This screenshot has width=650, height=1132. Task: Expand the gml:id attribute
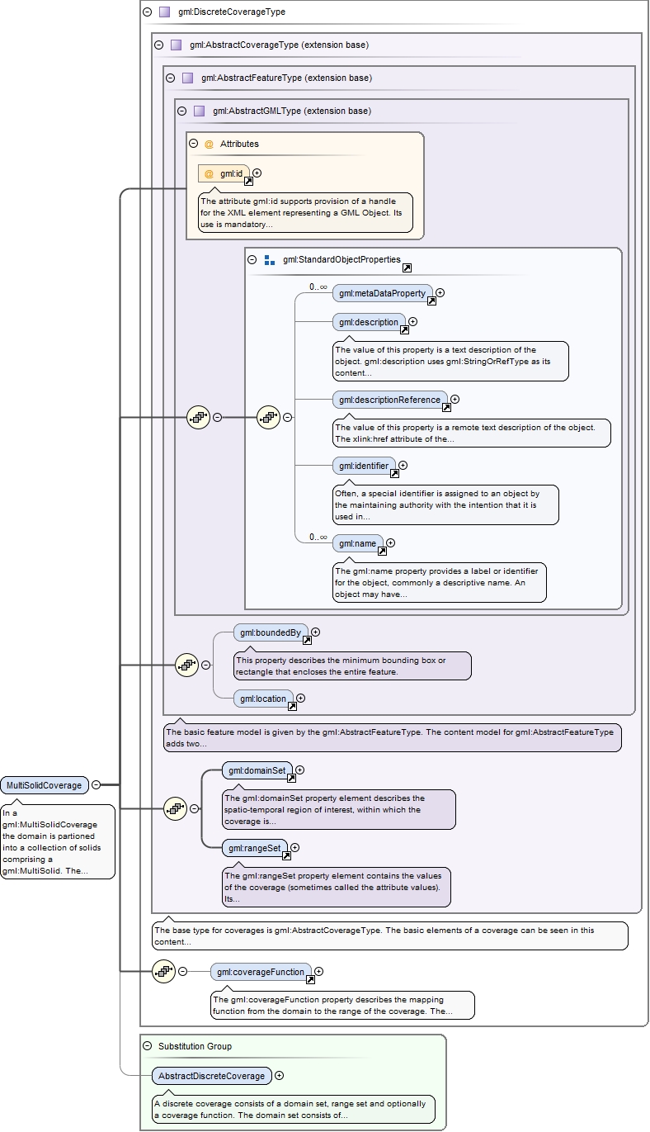tap(257, 173)
